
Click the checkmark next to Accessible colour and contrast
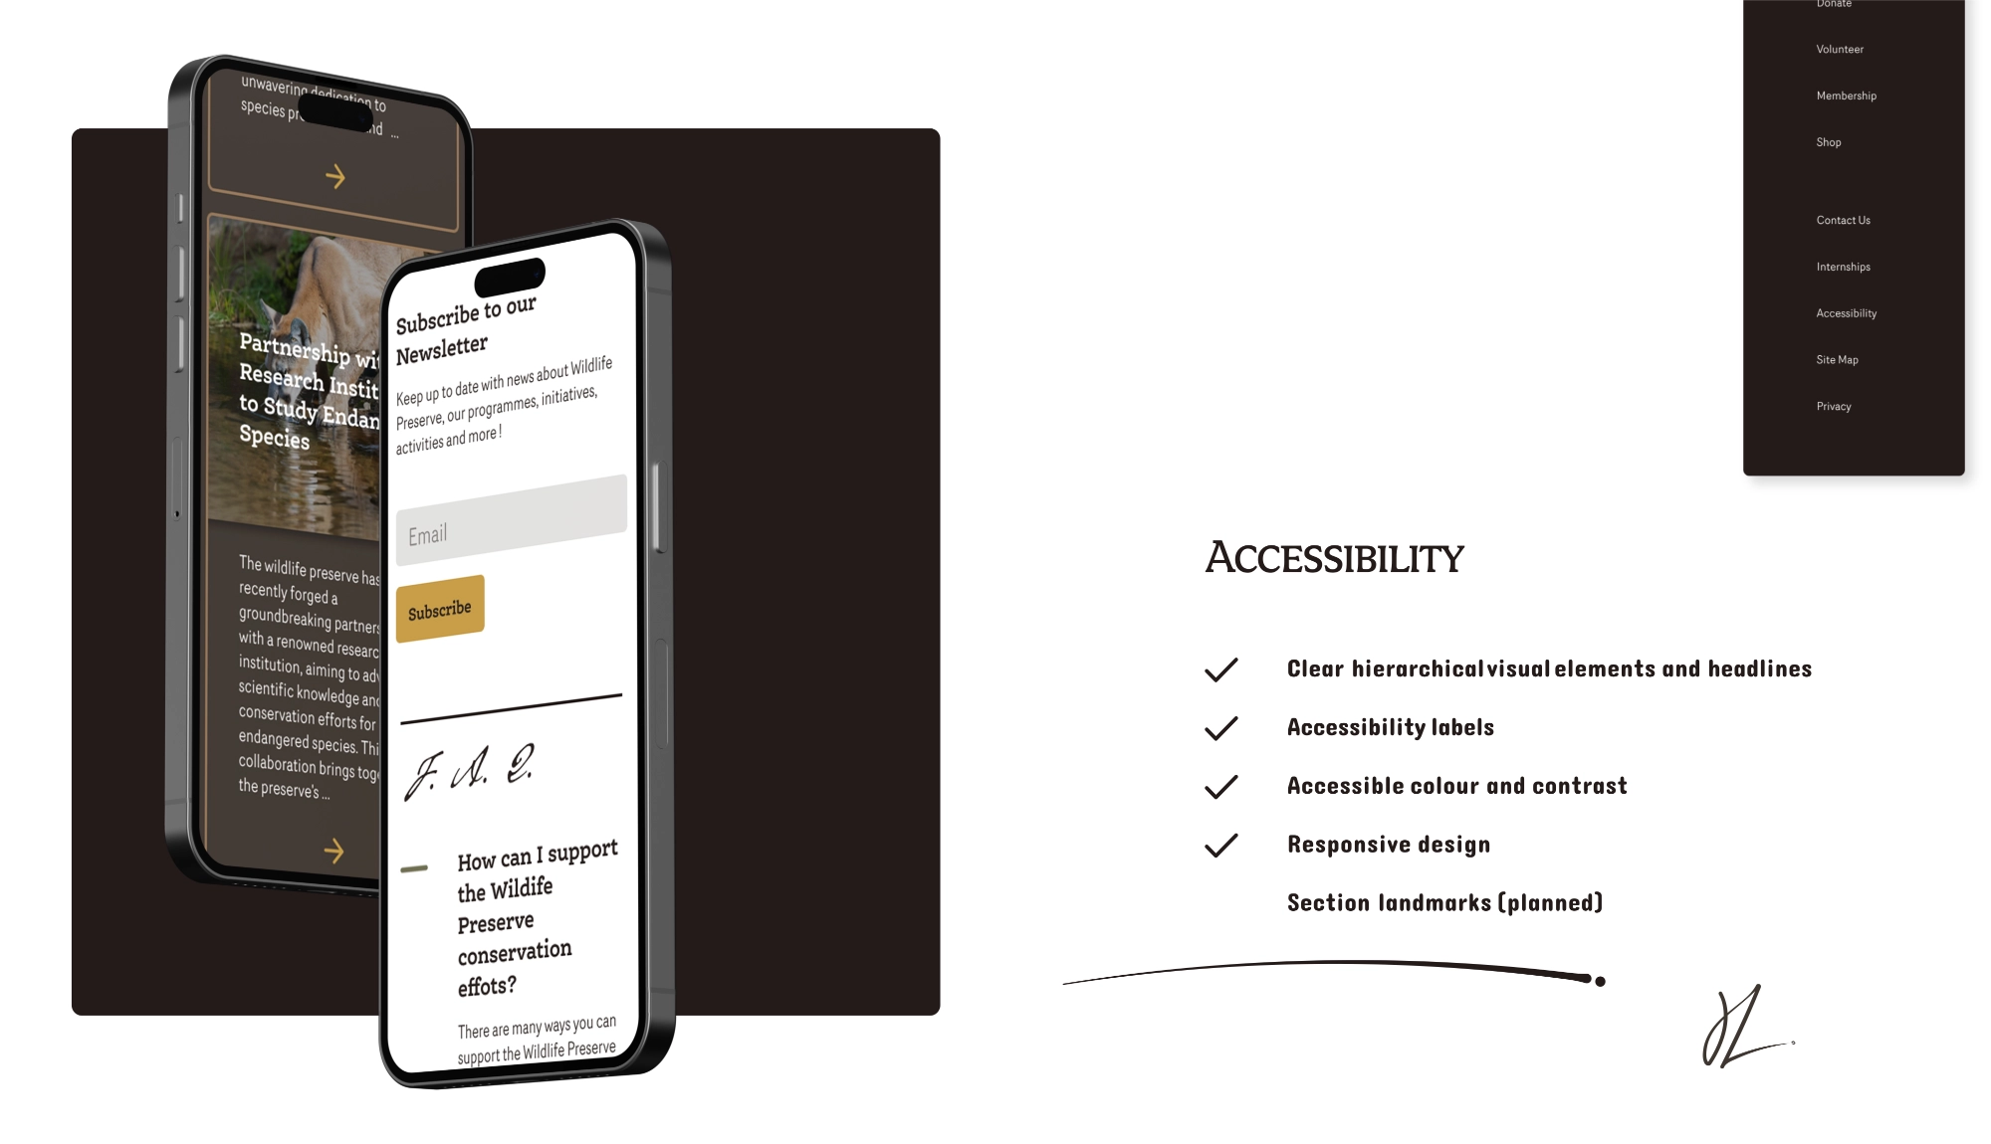[x=1221, y=785]
